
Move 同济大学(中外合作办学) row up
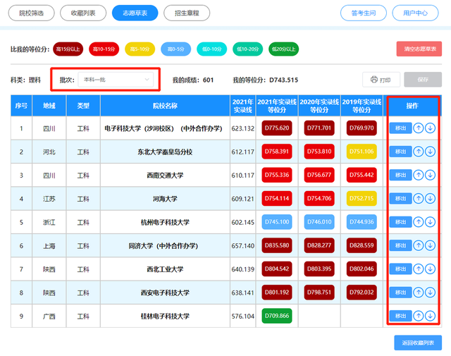pos(418,245)
